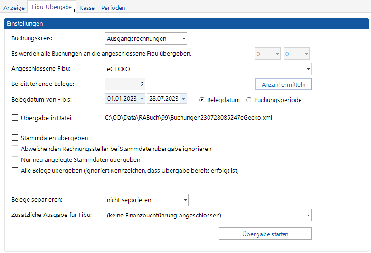Click the Bereitstehende Belege count field
Image resolution: width=371 pixels, height=253 pixels.
point(125,84)
